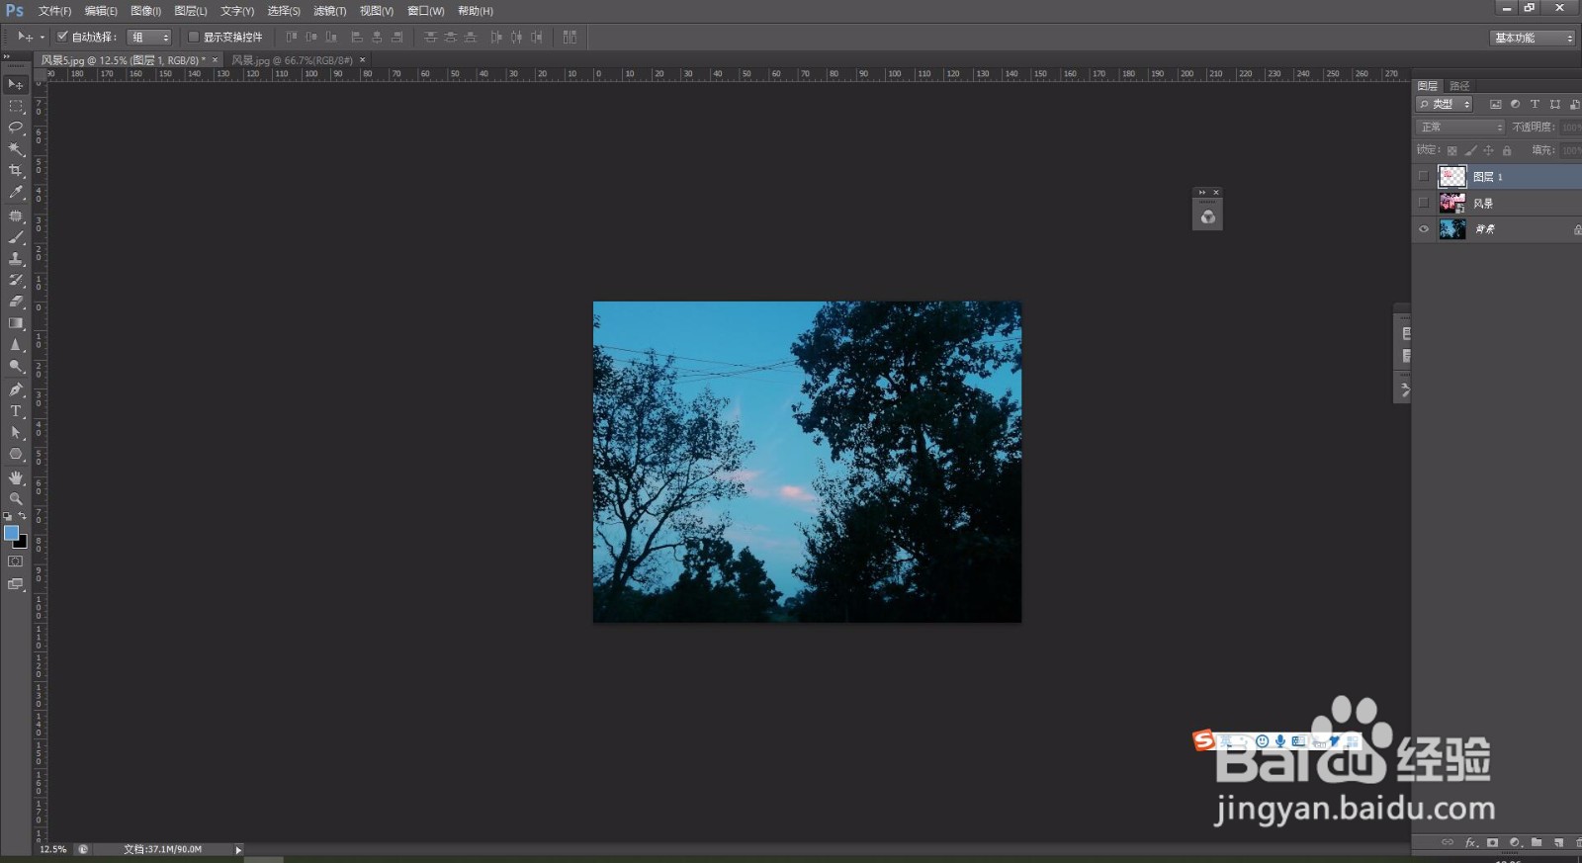
Task: Click add layer style fx icon
Action: 1470,843
